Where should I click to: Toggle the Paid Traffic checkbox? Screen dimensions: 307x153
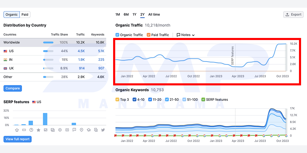(x=148, y=35)
